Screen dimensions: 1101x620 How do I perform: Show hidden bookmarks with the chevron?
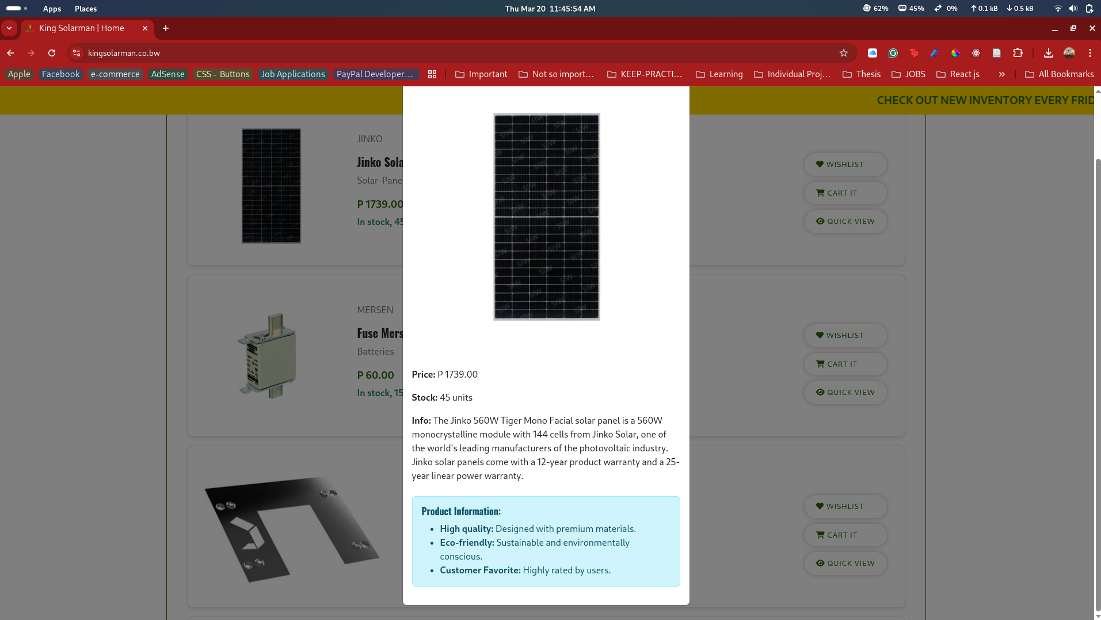point(1001,74)
